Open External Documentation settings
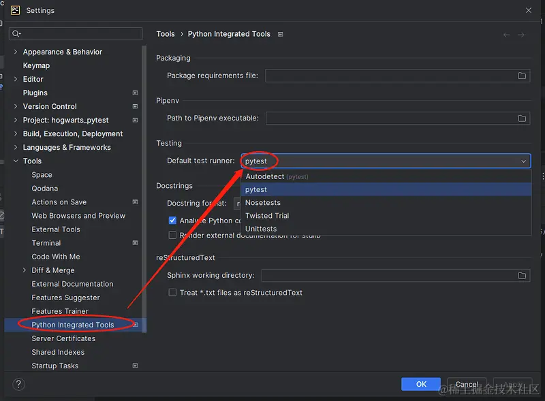 click(x=72, y=284)
